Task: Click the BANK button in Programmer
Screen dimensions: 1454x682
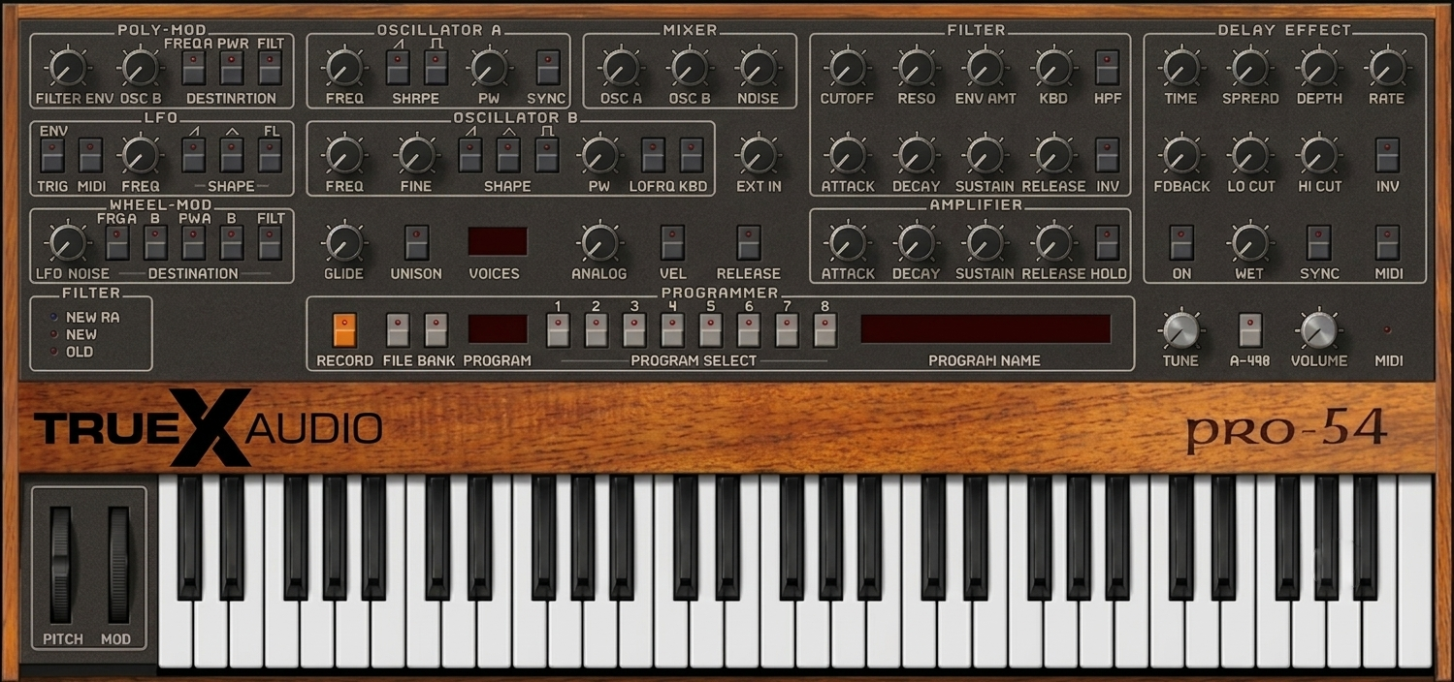Action: pyautogui.click(x=436, y=329)
